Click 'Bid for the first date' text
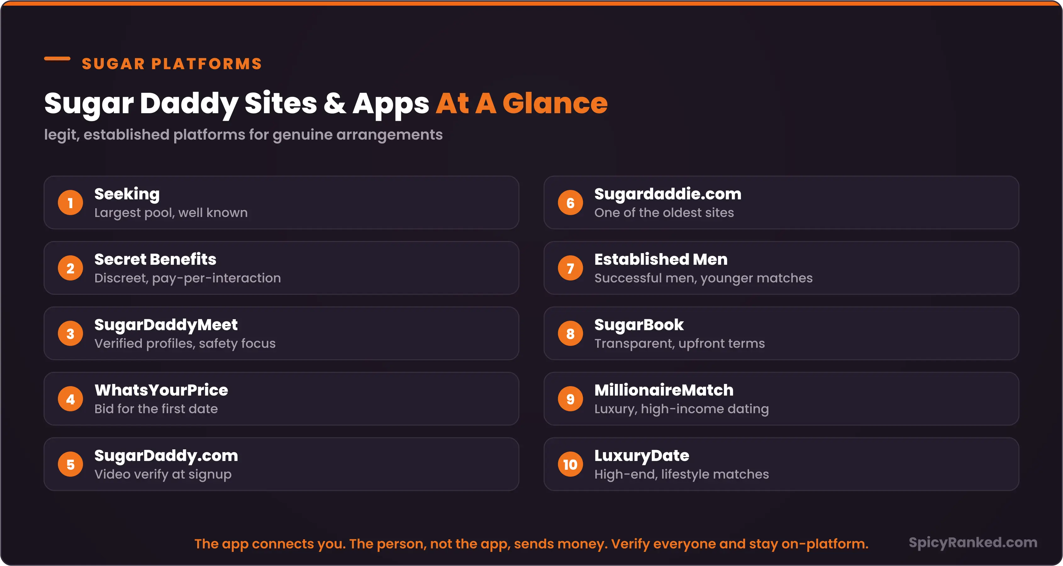1063x566 pixels. coord(156,409)
